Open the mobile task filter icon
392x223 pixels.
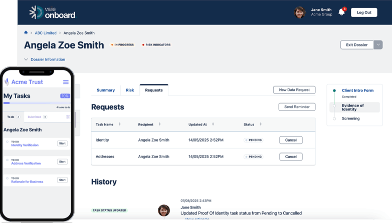click(x=68, y=117)
